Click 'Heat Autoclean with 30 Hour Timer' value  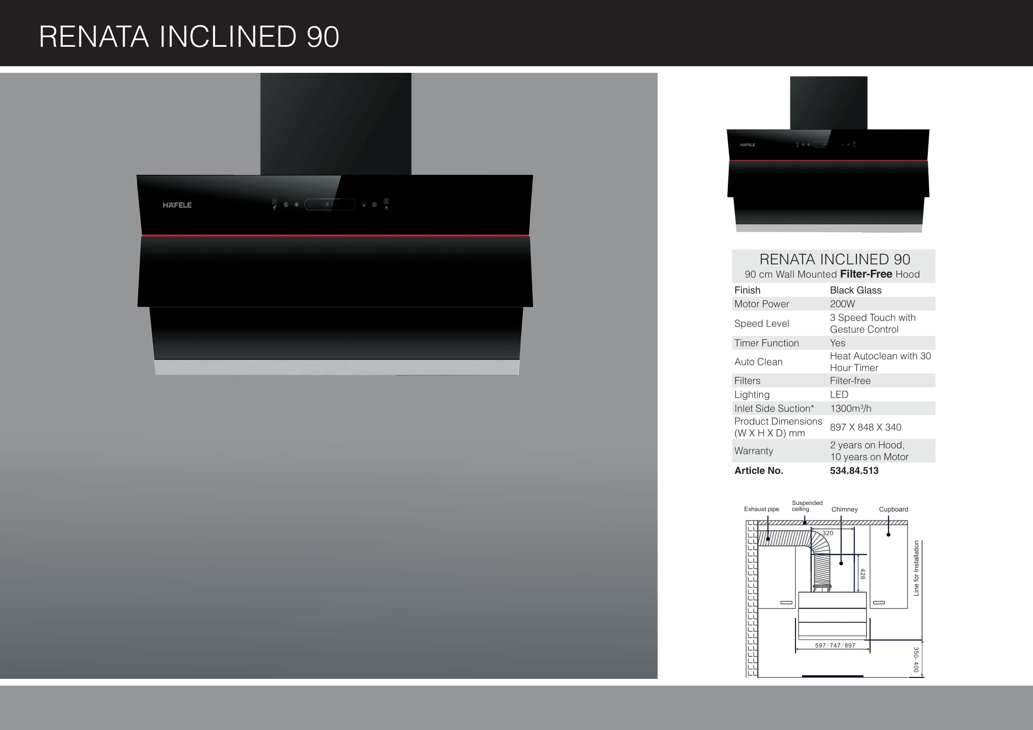881,362
